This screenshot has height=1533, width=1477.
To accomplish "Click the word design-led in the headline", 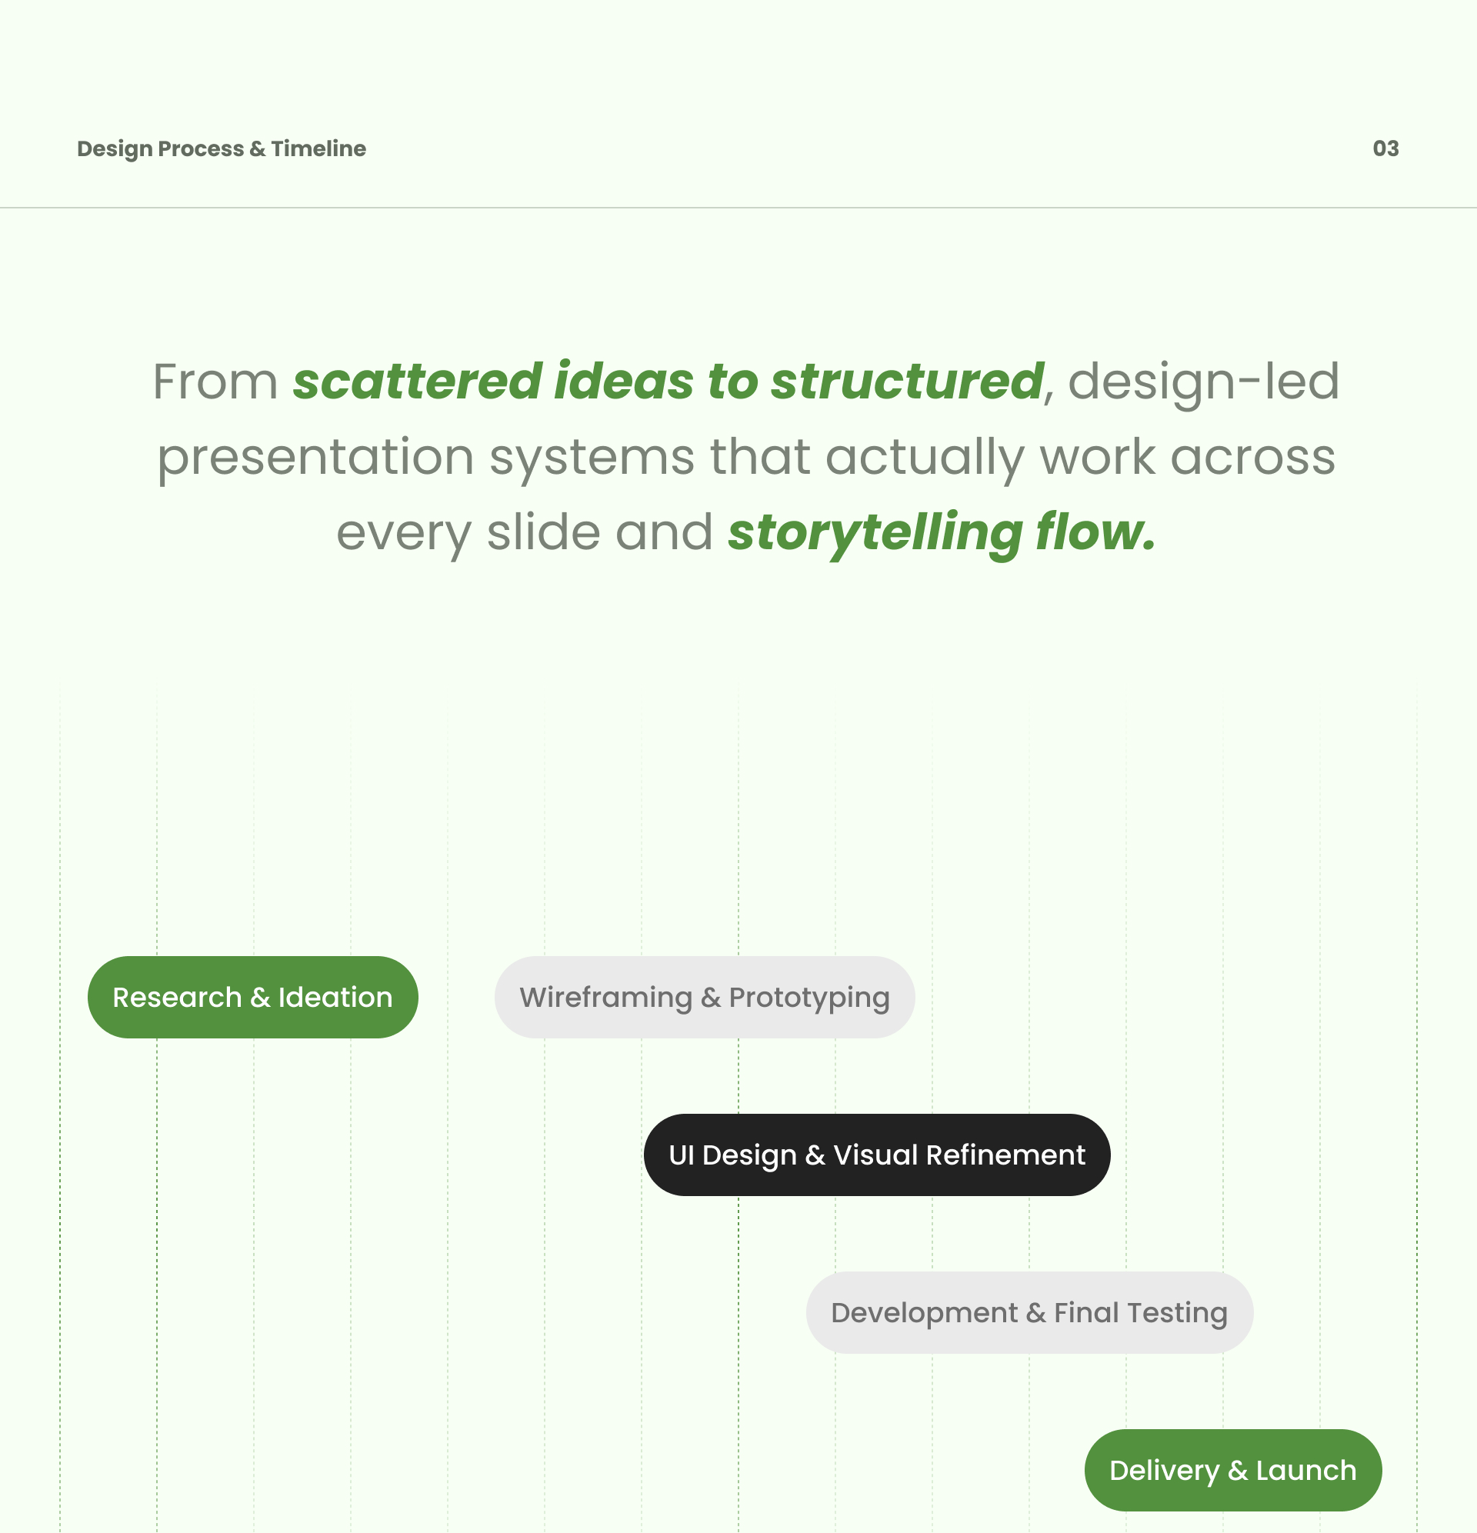I will (1203, 382).
